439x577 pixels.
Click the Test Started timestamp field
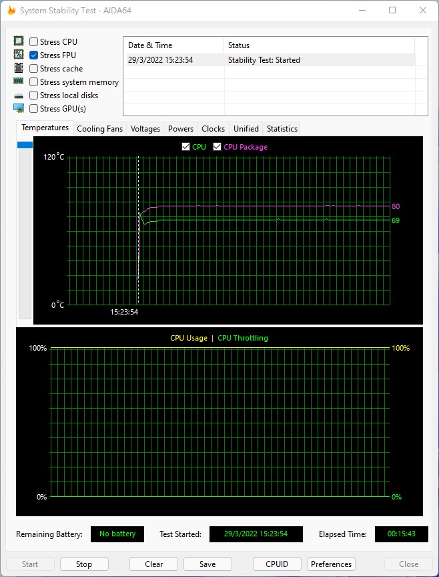click(256, 534)
